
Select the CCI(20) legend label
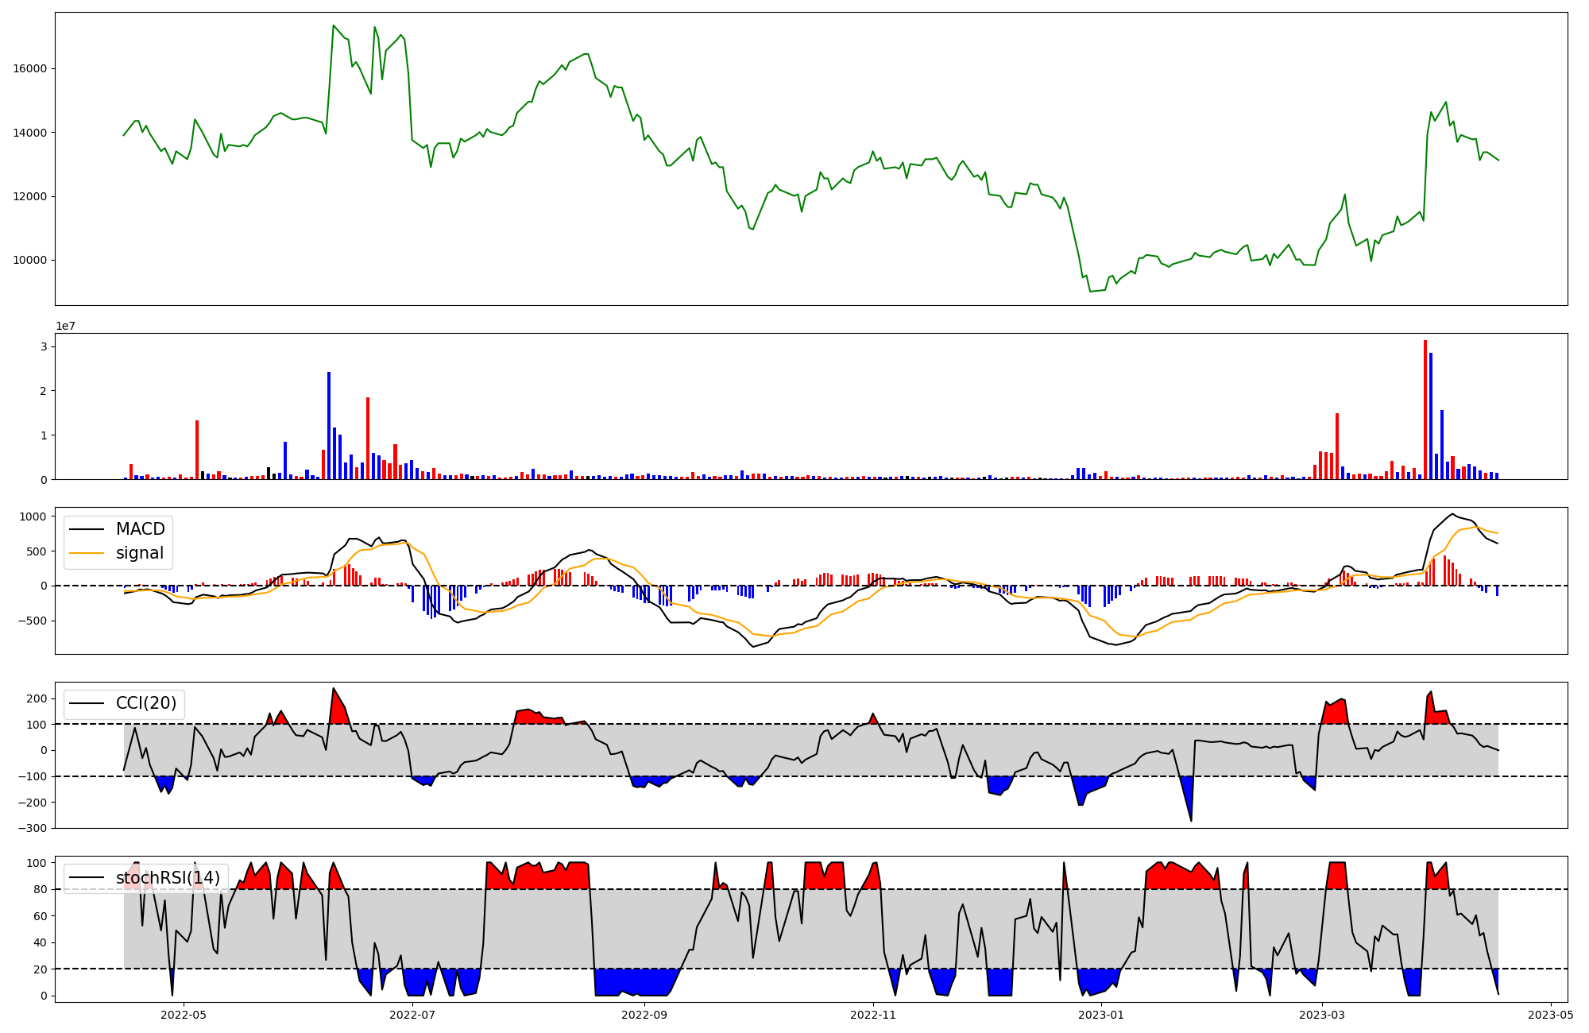point(123,703)
